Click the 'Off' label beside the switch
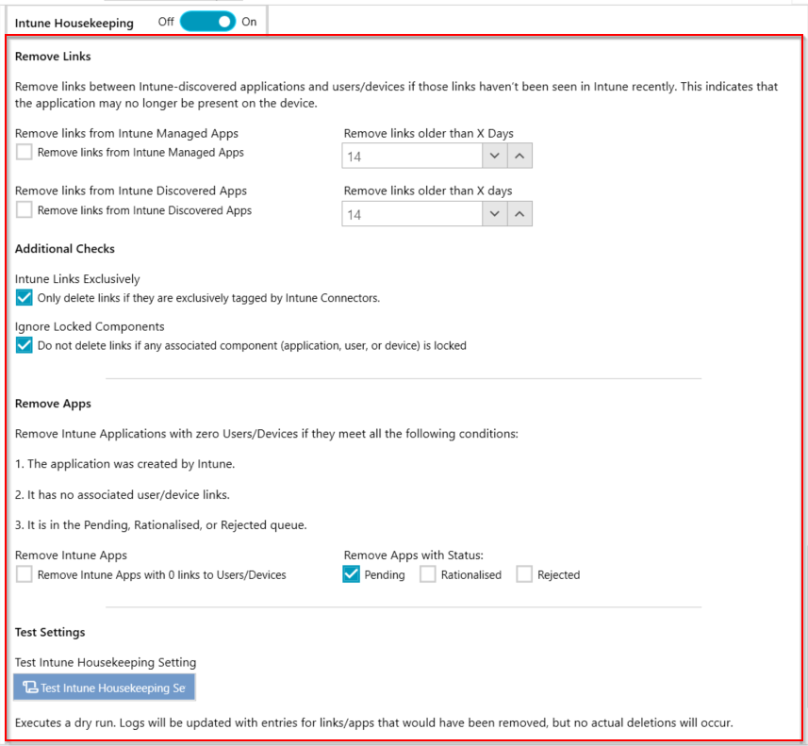This screenshot has height=746, width=808. click(166, 22)
